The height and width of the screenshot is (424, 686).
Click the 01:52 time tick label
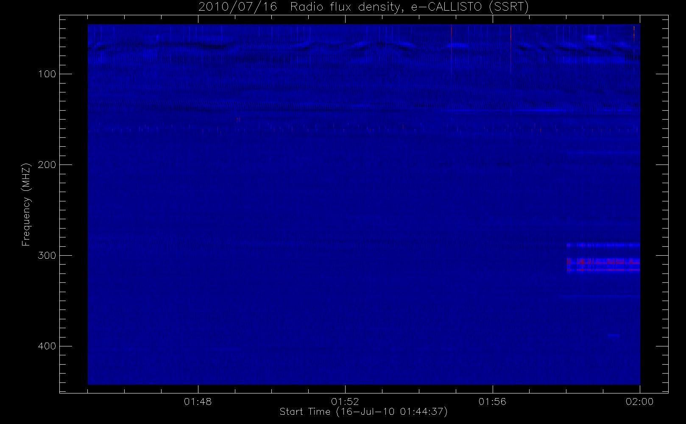345,402
